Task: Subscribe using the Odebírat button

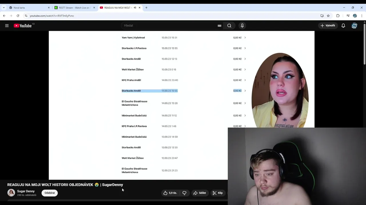Action: pos(49,193)
